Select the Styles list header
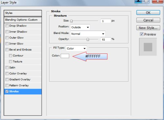The width and height of the screenshot is (164, 120). coord(23,13)
